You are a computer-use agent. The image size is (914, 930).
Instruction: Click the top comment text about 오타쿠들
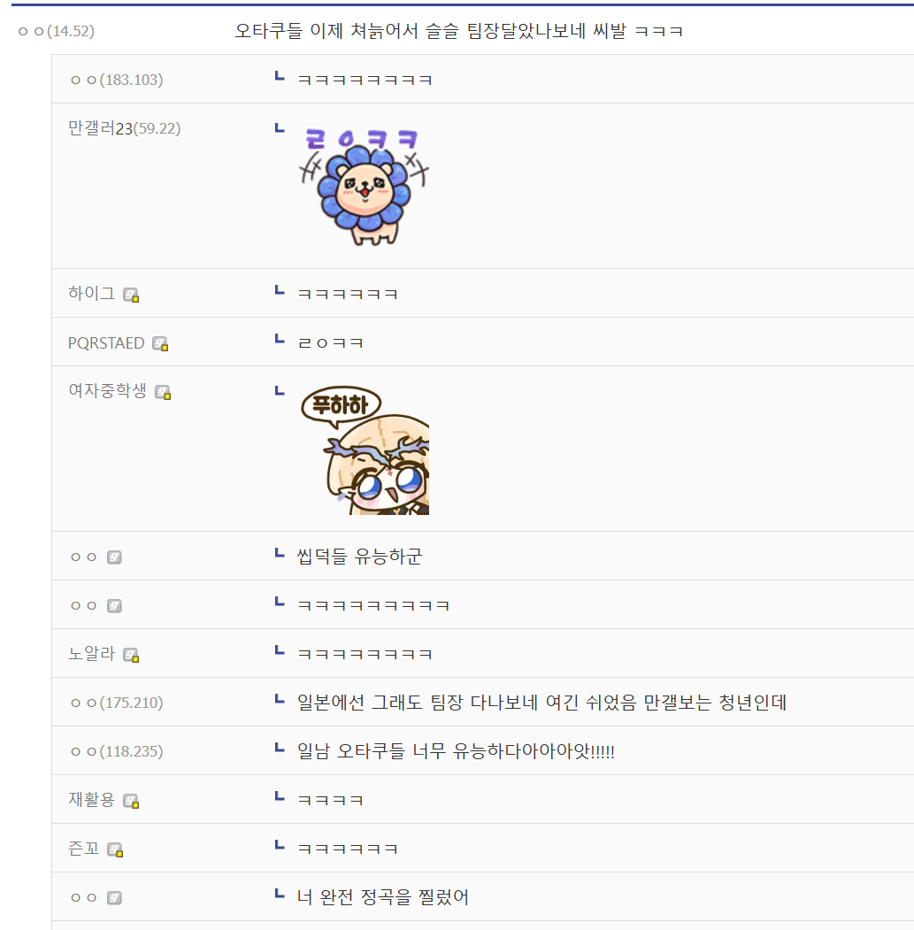458,31
